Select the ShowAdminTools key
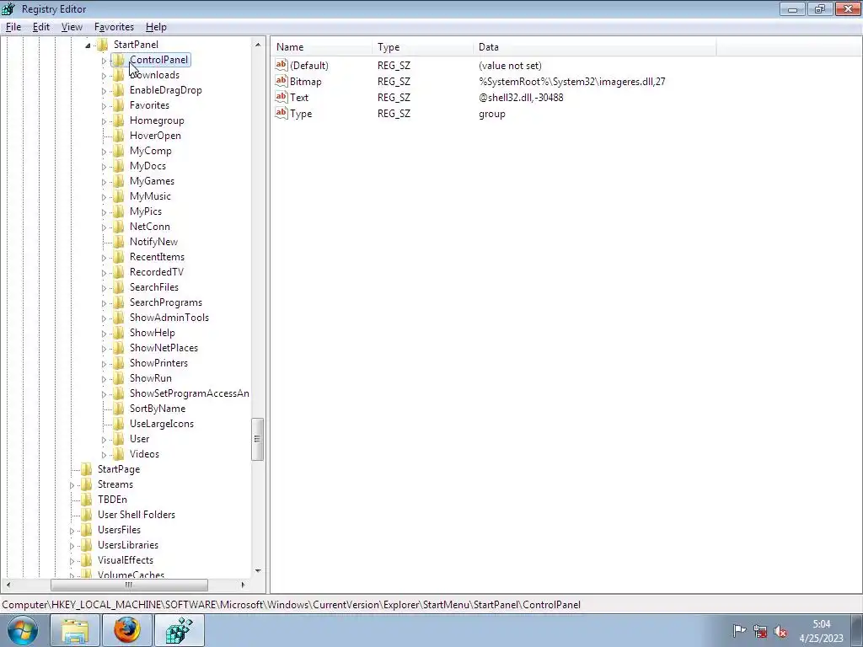863x647 pixels. click(x=169, y=318)
